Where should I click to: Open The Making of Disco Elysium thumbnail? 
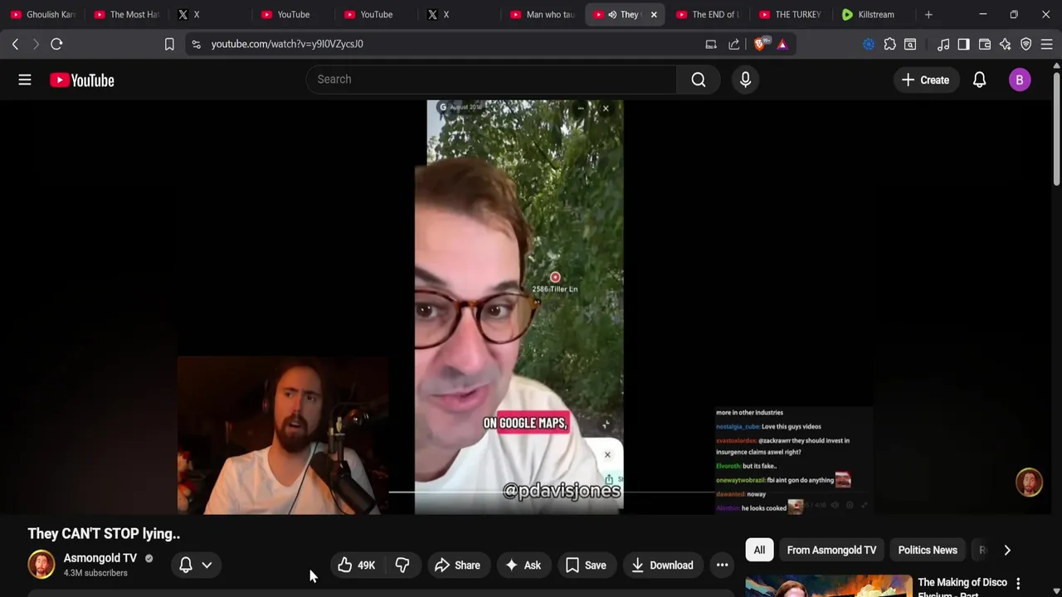point(828,585)
